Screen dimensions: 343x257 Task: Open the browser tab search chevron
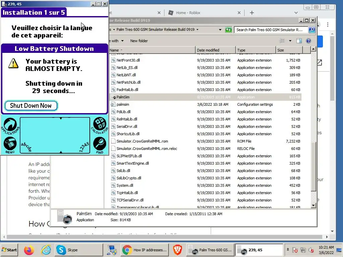[296, 13]
